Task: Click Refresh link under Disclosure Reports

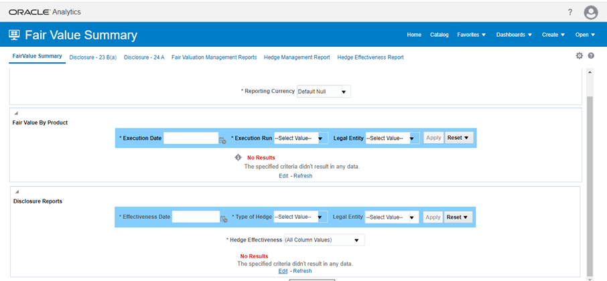Action: coord(302,271)
